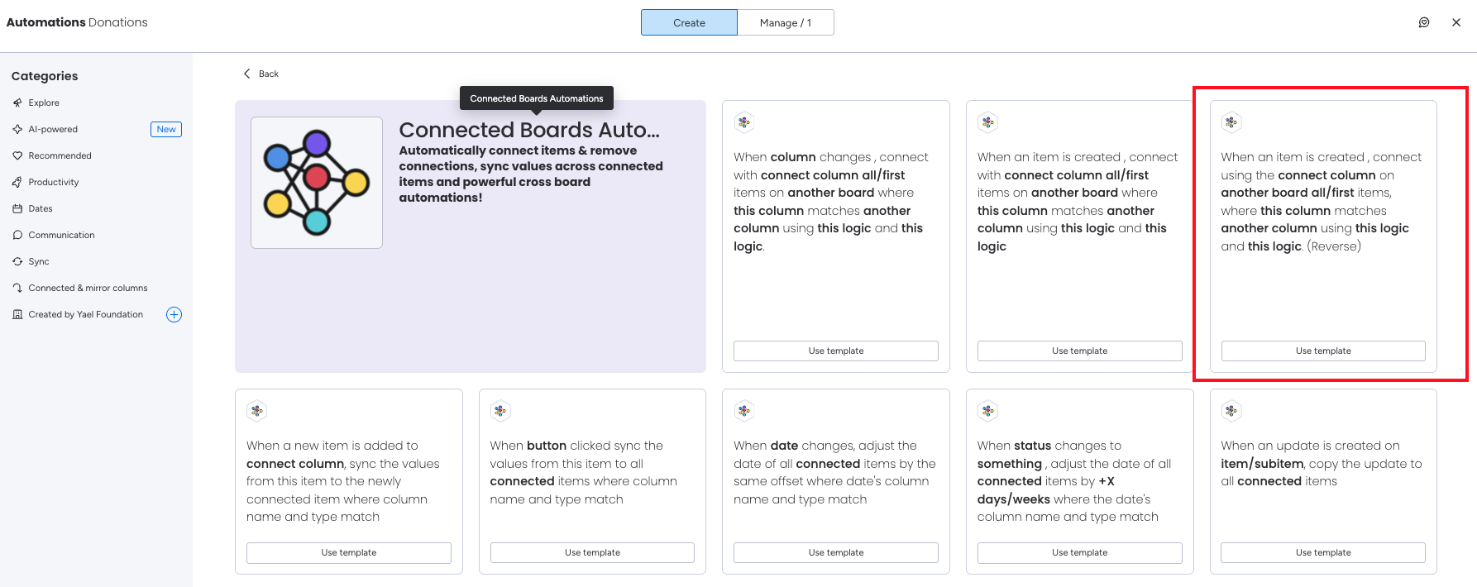The width and height of the screenshot is (1477, 587).
Task: Click the AI-powered sparkle icon
Action: pos(17,129)
